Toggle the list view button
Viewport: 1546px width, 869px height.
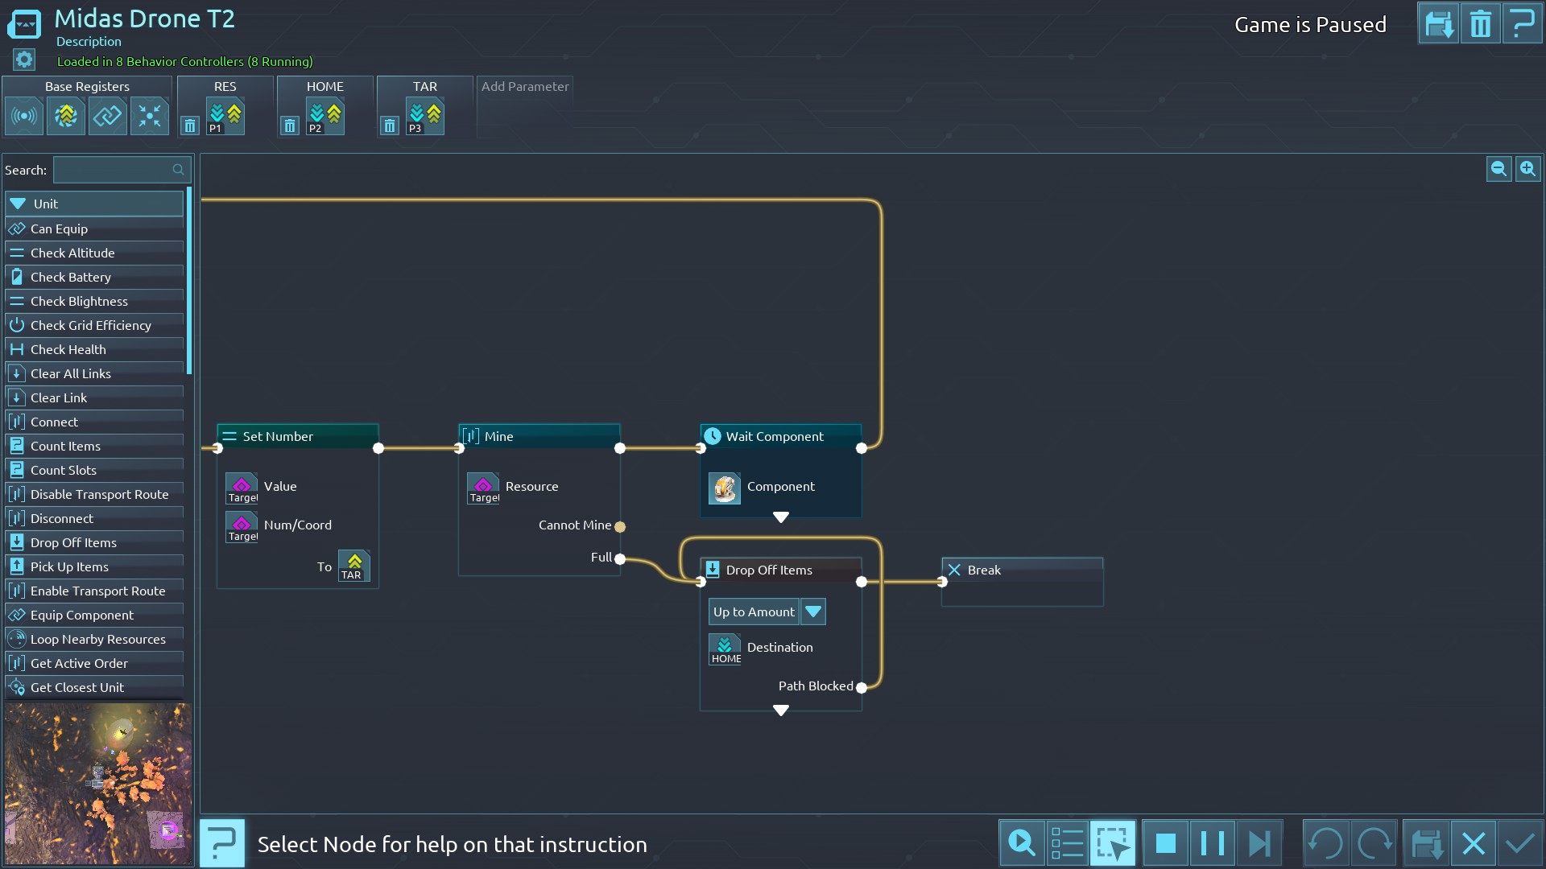[1067, 843]
